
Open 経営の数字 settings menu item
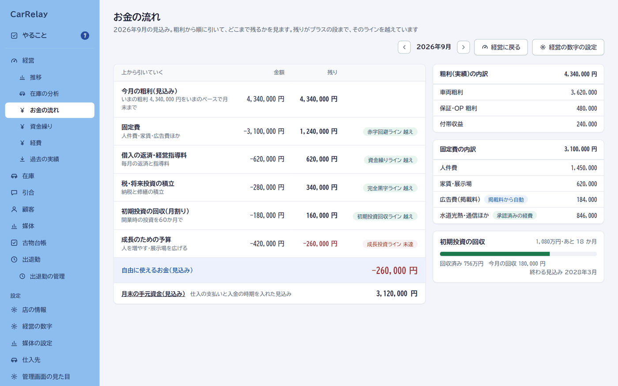click(50, 326)
